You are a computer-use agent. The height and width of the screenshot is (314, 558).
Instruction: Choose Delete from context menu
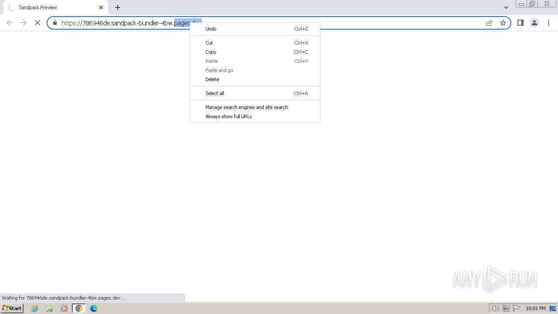point(255,79)
